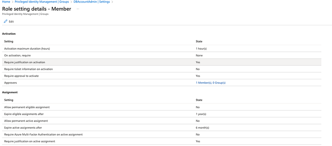The width and height of the screenshot is (332, 146).
Task: Select 'Activation maximum duration (hours)' row text
Action: click(27, 49)
